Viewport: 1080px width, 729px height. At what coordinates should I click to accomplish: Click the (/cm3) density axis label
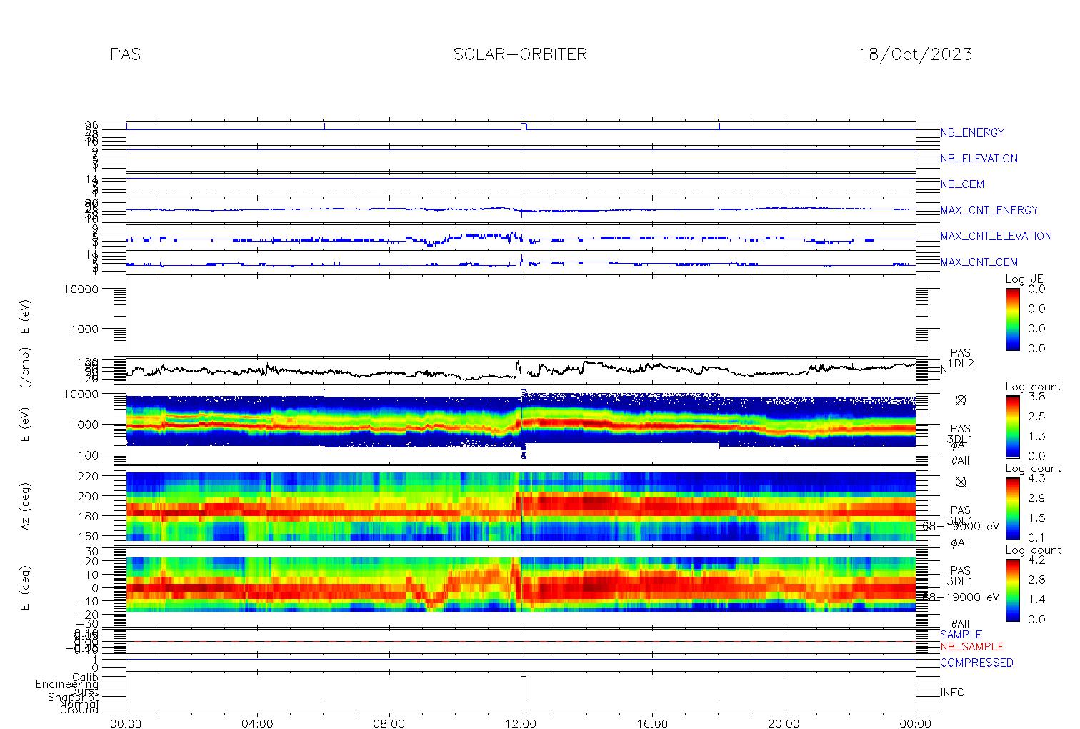26,369
